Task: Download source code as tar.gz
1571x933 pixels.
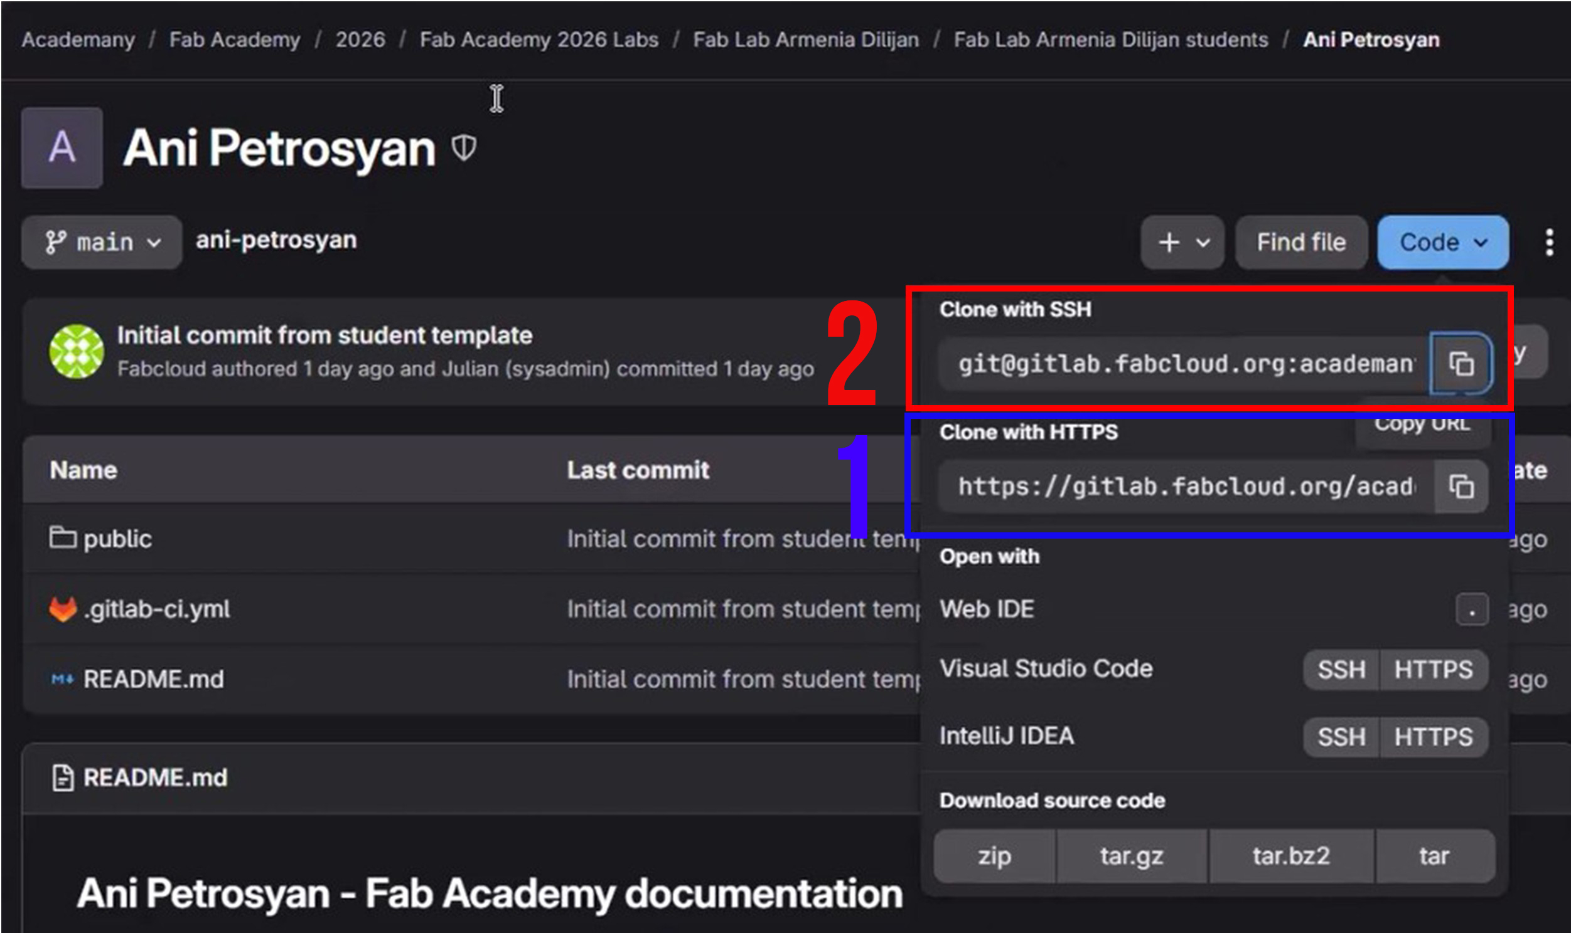Action: 1131,856
